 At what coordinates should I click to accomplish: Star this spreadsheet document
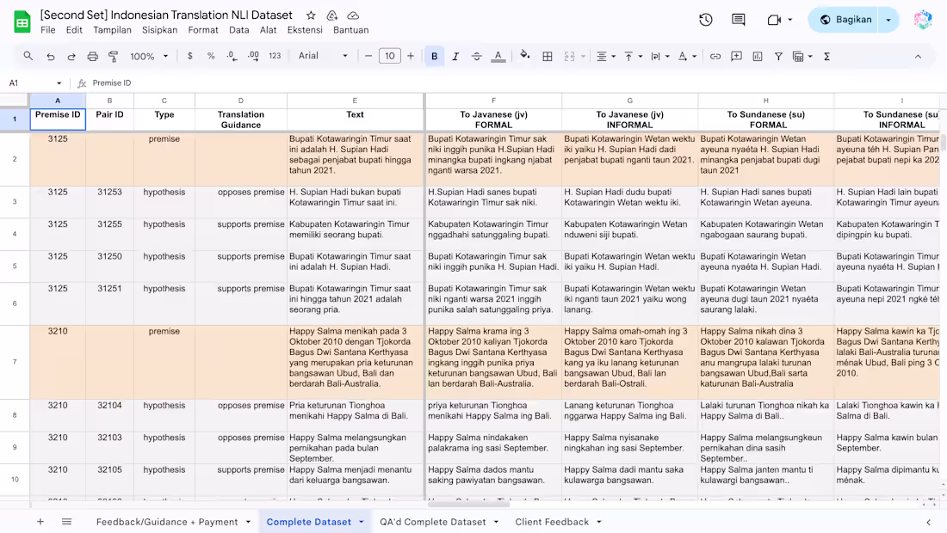[x=311, y=15]
